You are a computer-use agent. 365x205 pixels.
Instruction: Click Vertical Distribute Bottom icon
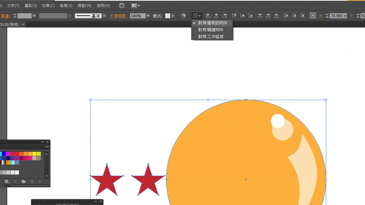[276, 16]
